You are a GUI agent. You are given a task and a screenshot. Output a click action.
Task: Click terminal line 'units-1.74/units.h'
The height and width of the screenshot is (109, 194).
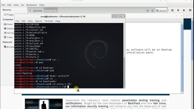pyautogui.click(x=27, y=57)
